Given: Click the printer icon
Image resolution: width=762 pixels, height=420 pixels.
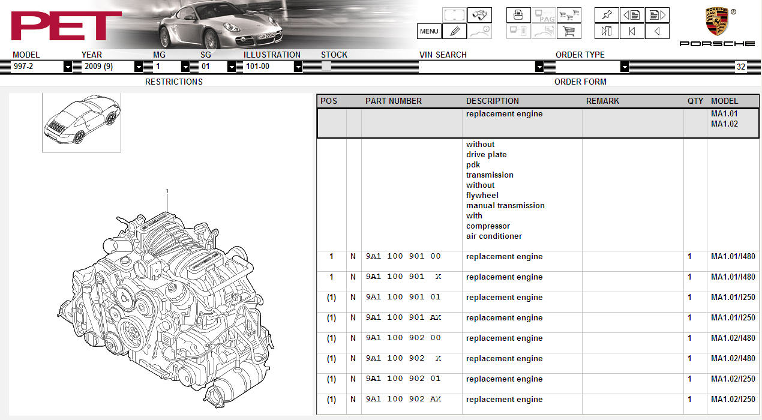Looking at the screenshot, I should tap(518, 15).
